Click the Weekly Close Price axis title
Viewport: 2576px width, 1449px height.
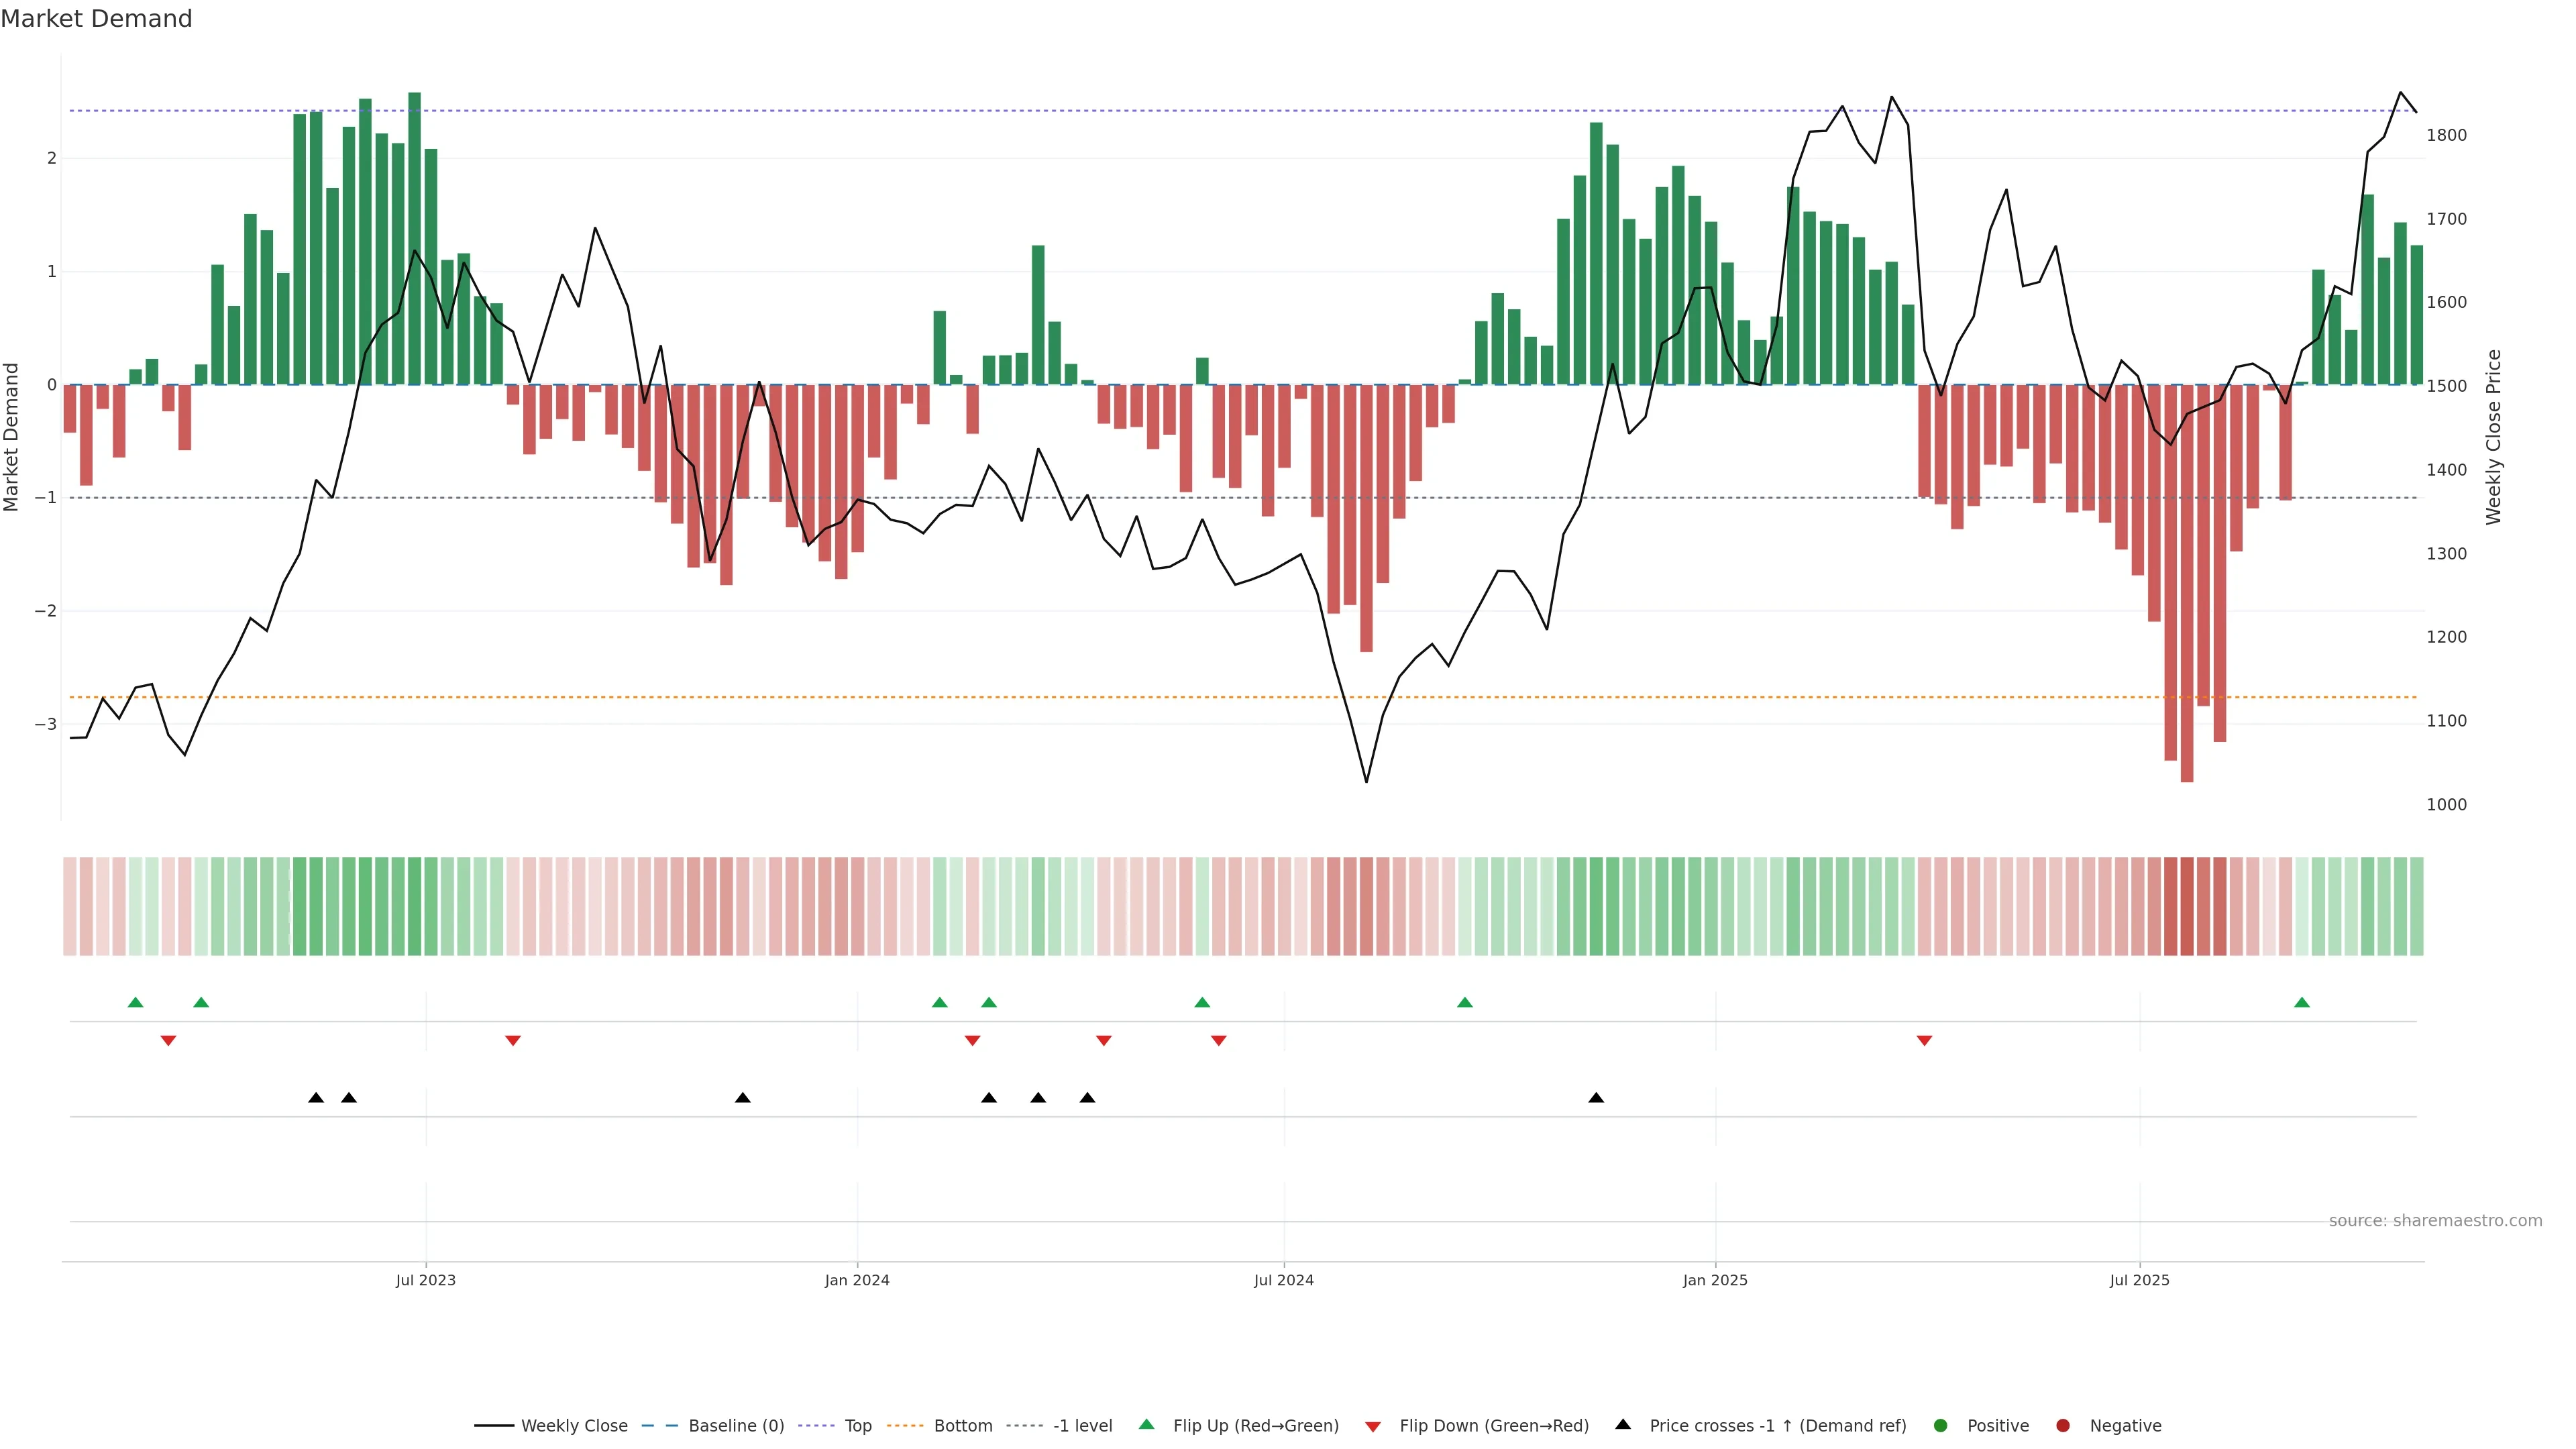coord(2493,437)
